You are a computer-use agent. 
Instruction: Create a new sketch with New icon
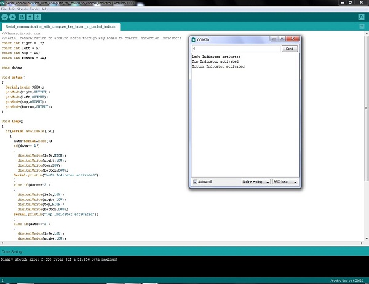[x=22, y=17]
